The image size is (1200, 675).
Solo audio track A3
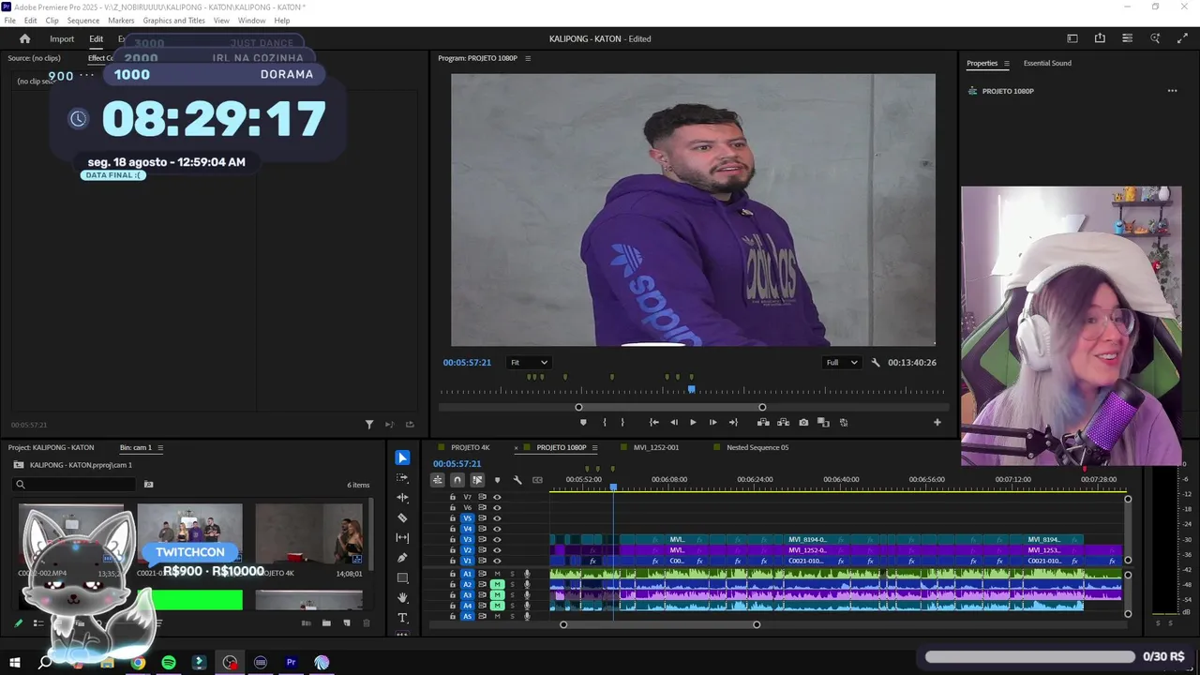(x=512, y=595)
